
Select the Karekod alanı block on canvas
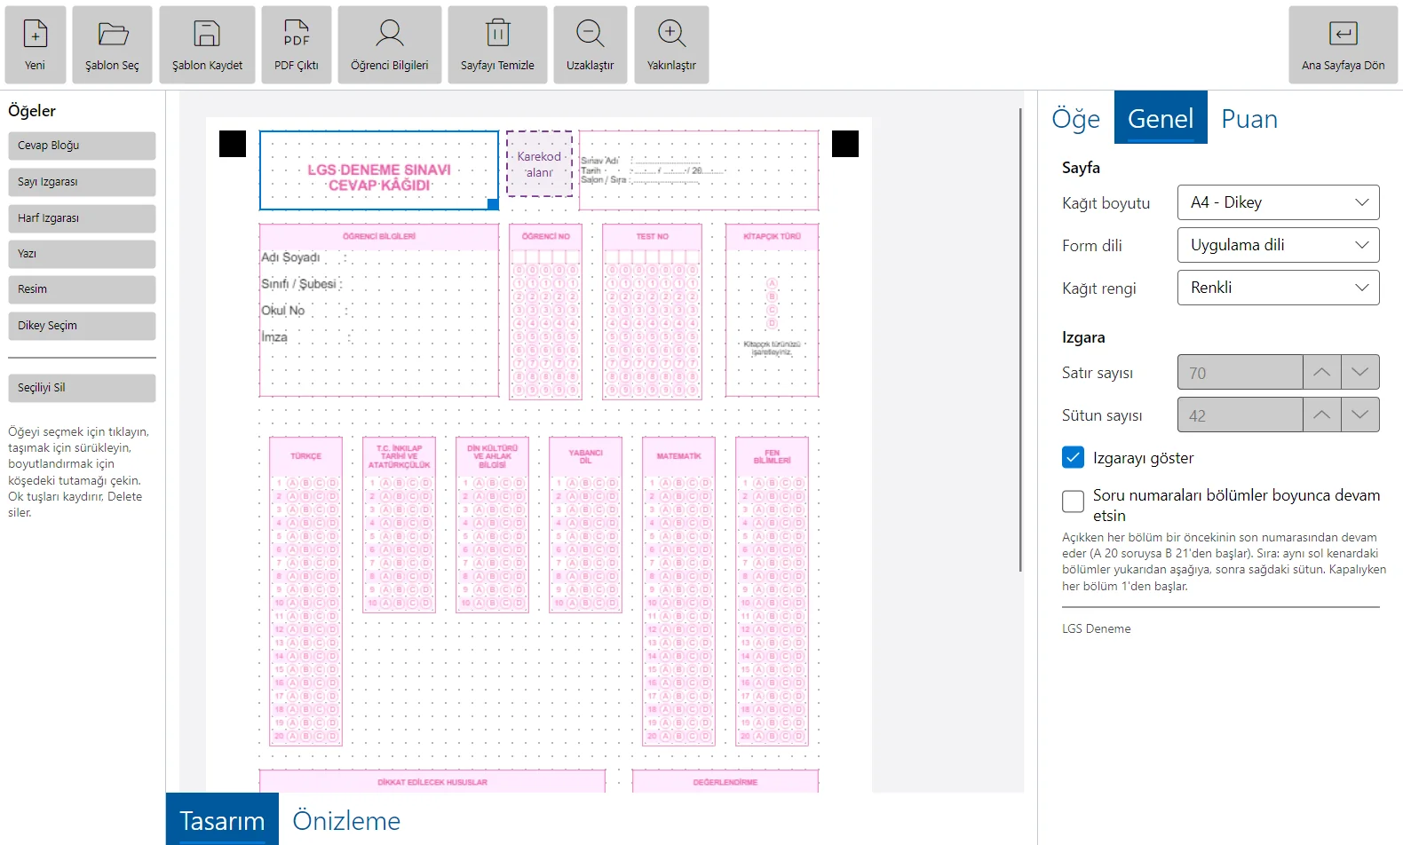click(x=539, y=164)
